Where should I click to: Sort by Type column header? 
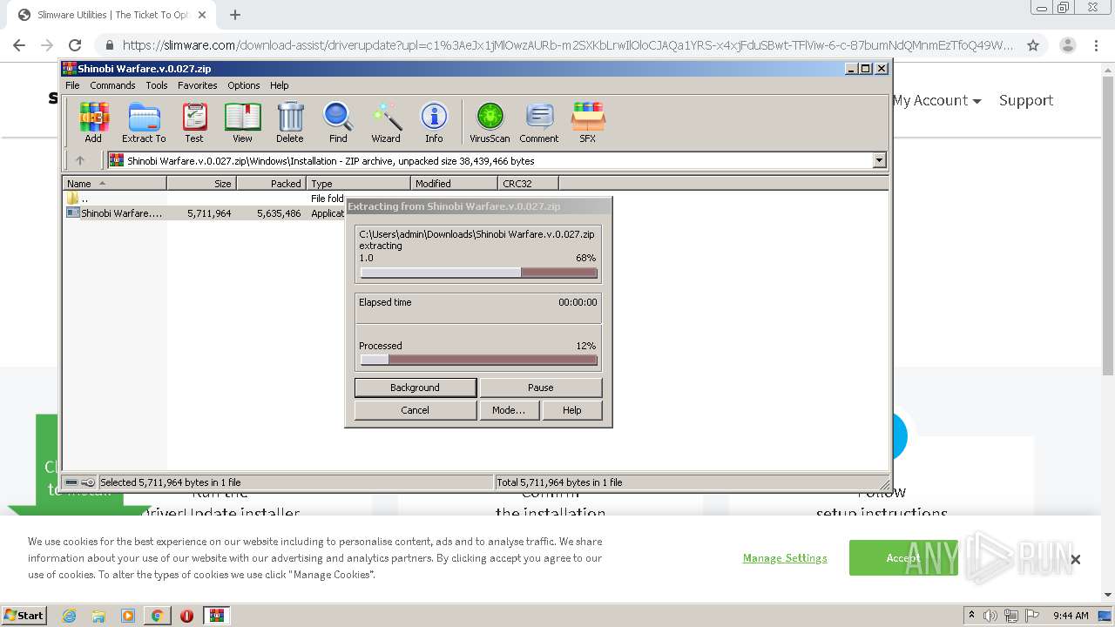click(x=358, y=183)
